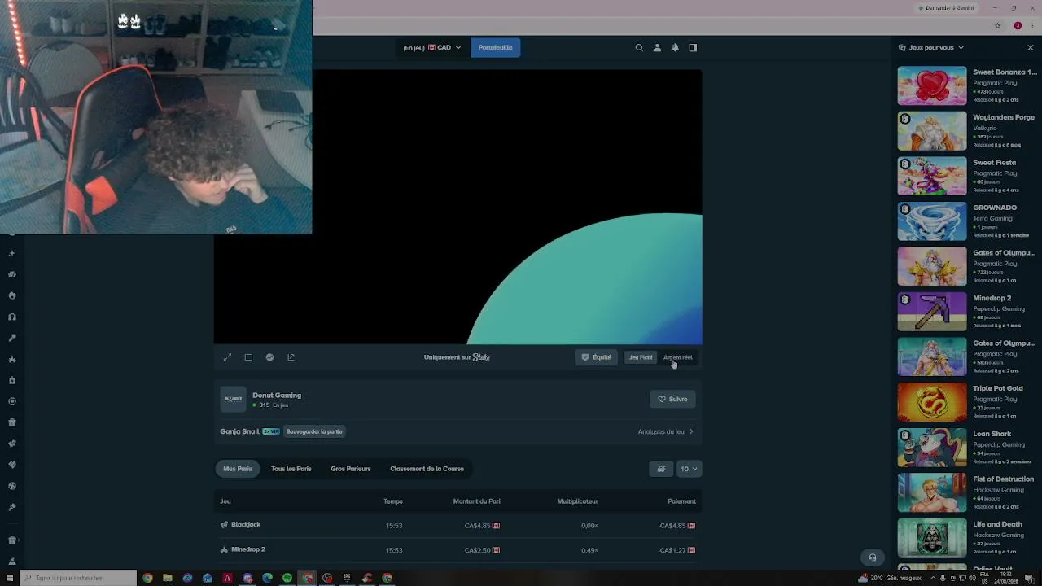Open the Waylanders Forge game thumbnail
Image resolution: width=1042 pixels, height=586 pixels.
[x=932, y=131]
